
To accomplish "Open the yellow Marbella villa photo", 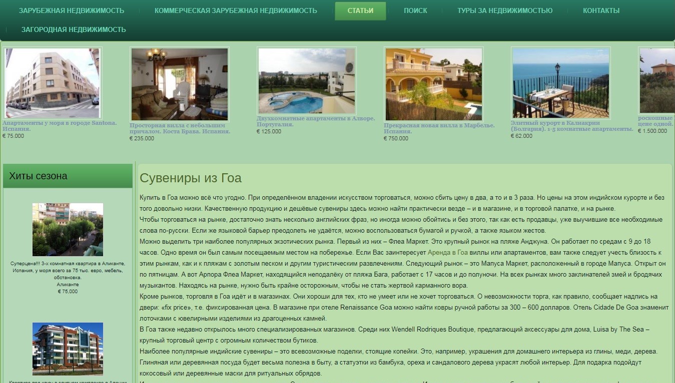I will pos(434,84).
